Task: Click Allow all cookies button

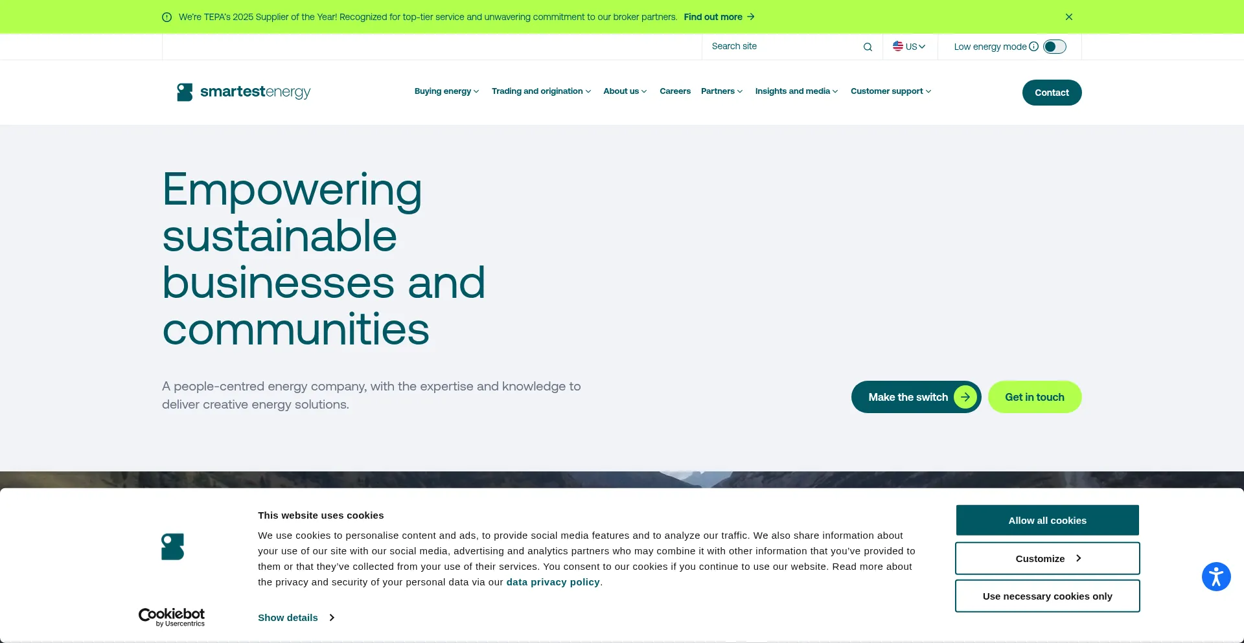Action: pos(1047,521)
